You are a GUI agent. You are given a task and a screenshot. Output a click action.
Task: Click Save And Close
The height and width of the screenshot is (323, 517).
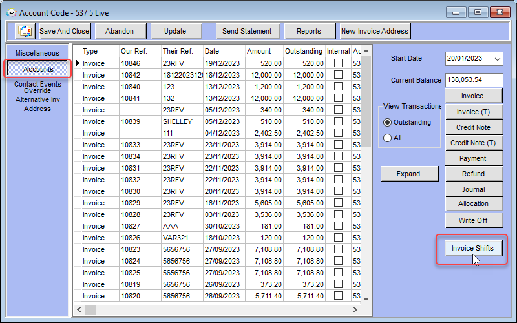point(65,31)
